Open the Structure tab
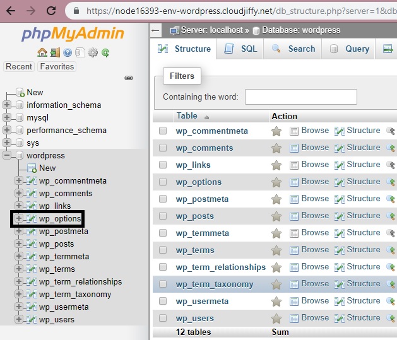 184,49
